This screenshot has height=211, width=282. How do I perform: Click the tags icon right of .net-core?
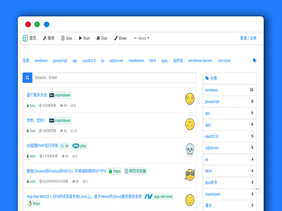coord(254,60)
